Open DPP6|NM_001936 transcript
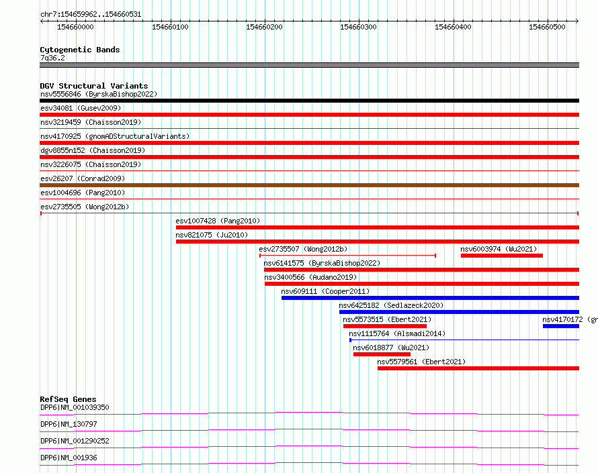 click(x=69, y=458)
